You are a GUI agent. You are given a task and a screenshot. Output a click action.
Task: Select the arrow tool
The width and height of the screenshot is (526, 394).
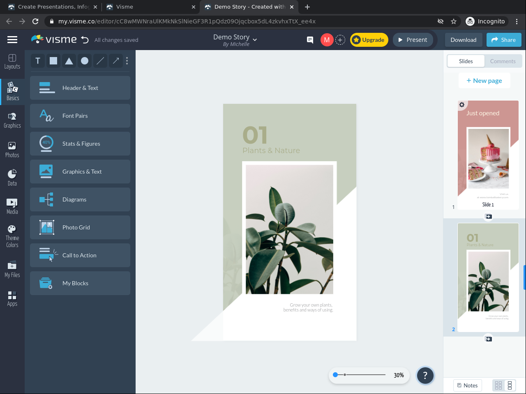click(x=116, y=61)
